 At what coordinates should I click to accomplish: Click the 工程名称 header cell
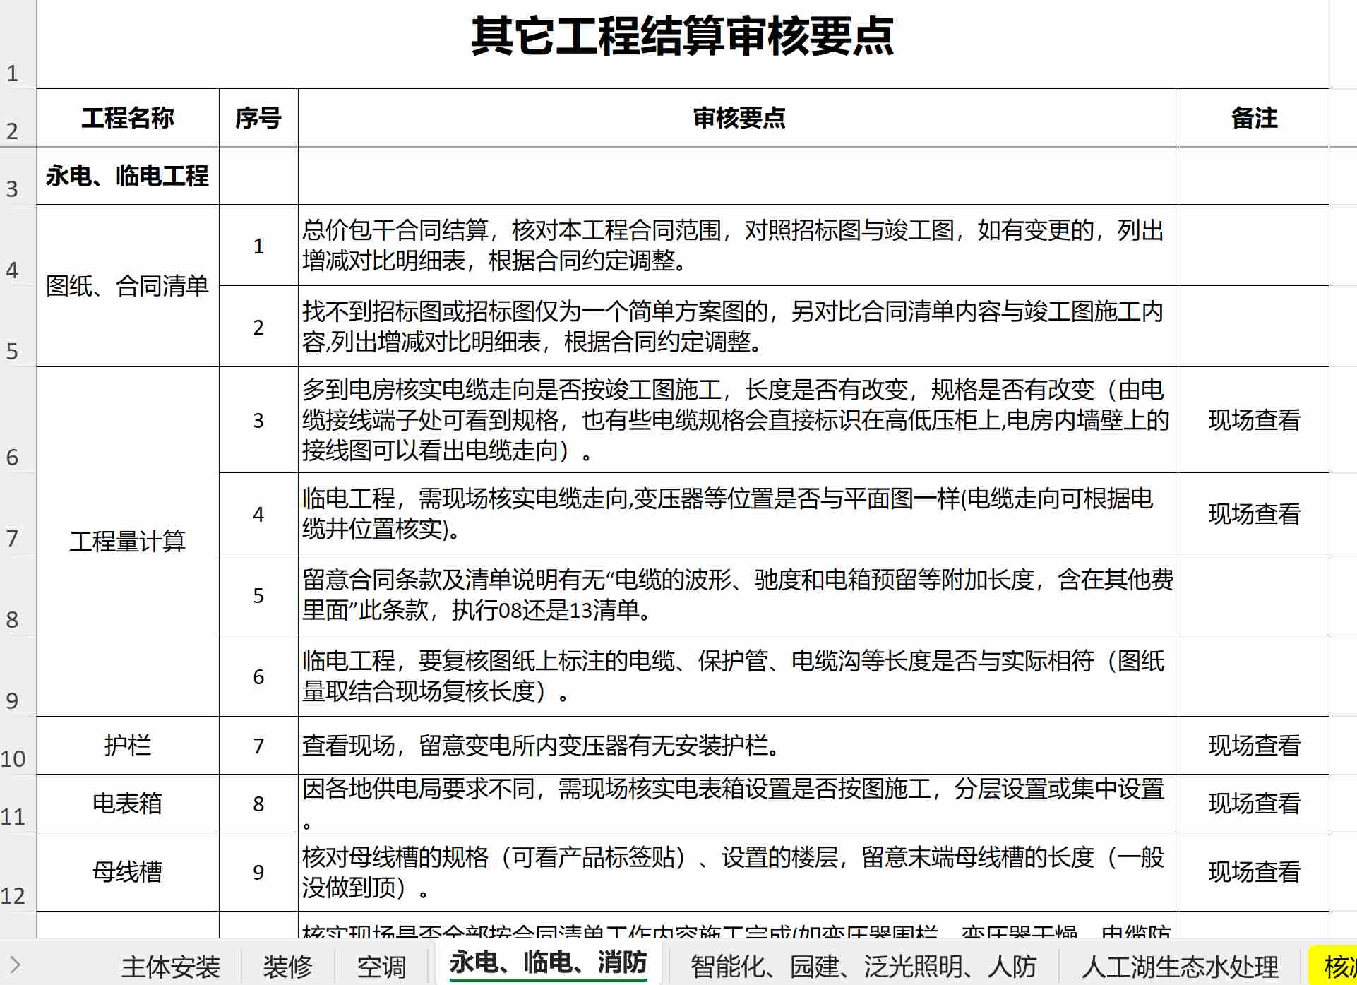click(128, 118)
